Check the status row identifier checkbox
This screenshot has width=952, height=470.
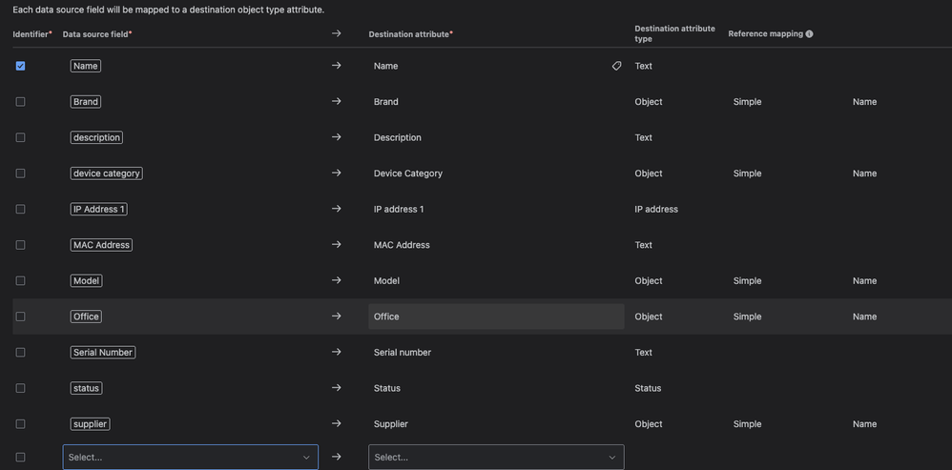[x=20, y=388]
